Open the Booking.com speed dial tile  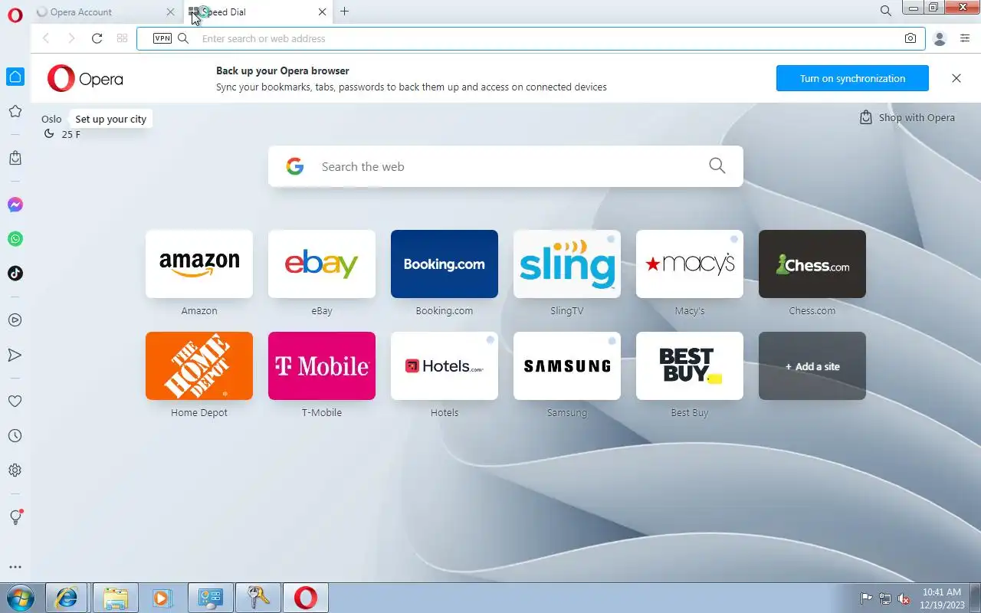(445, 264)
